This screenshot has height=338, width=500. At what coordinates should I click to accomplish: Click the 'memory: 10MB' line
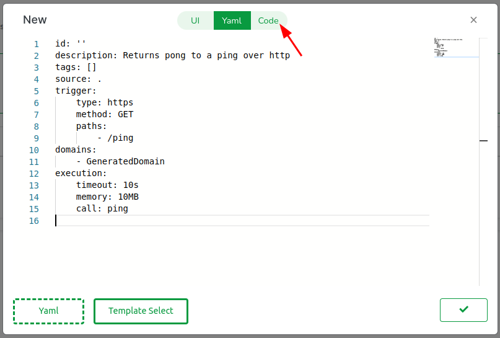107,197
